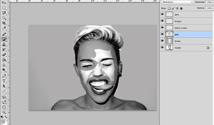
Task: Toggle lock image pixels brush icon
Action: coord(173,8)
